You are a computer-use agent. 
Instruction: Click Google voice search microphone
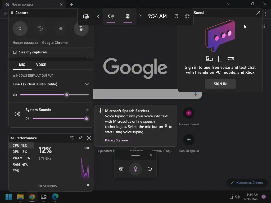click(x=196, y=94)
